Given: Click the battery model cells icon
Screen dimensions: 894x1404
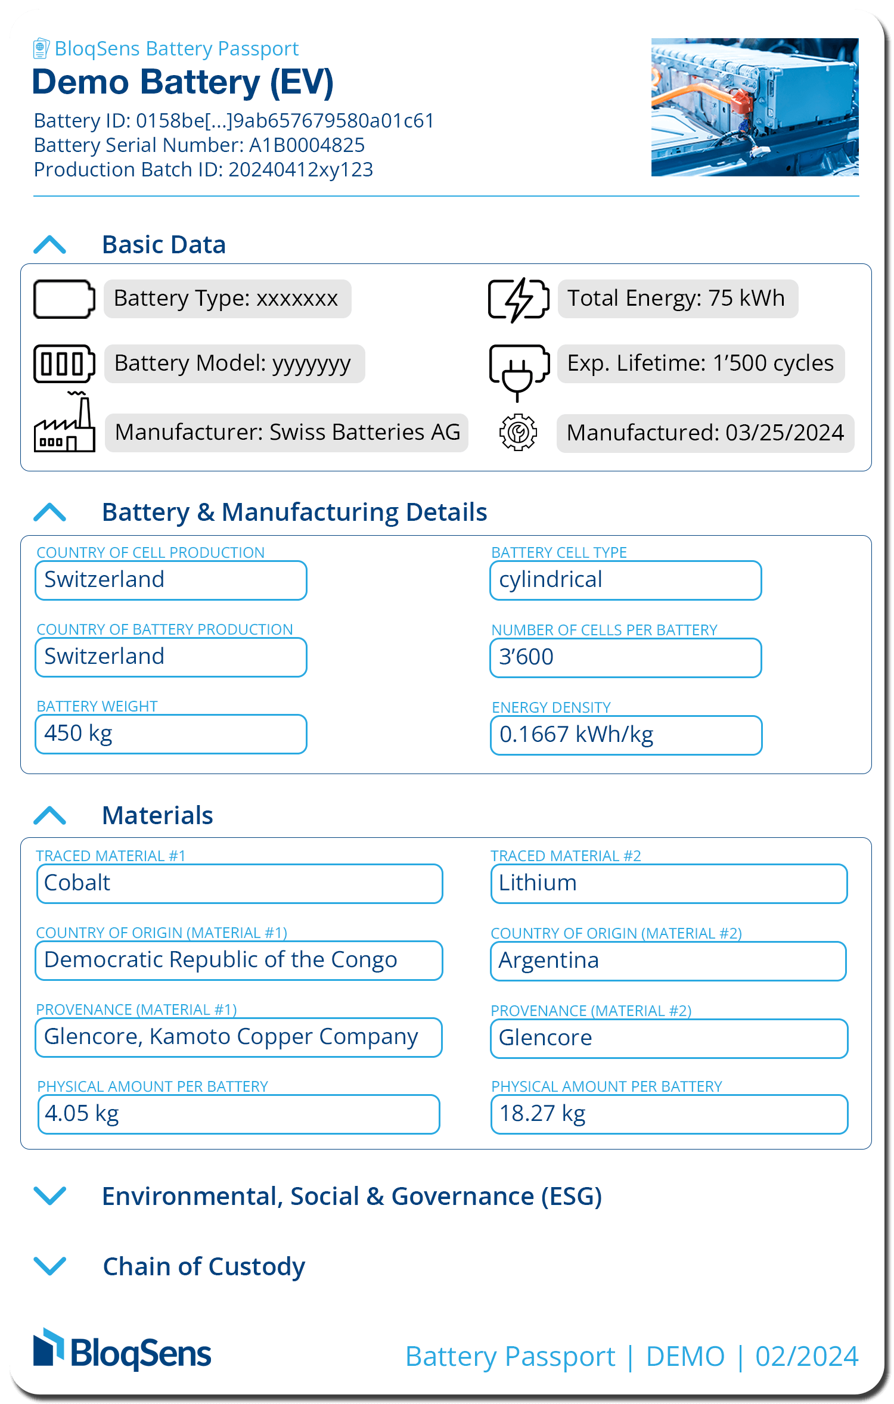Looking at the screenshot, I should (x=64, y=364).
